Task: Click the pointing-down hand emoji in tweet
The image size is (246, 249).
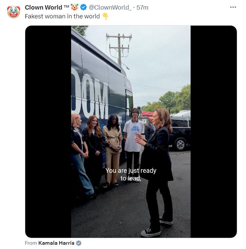Action: (105, 16)
